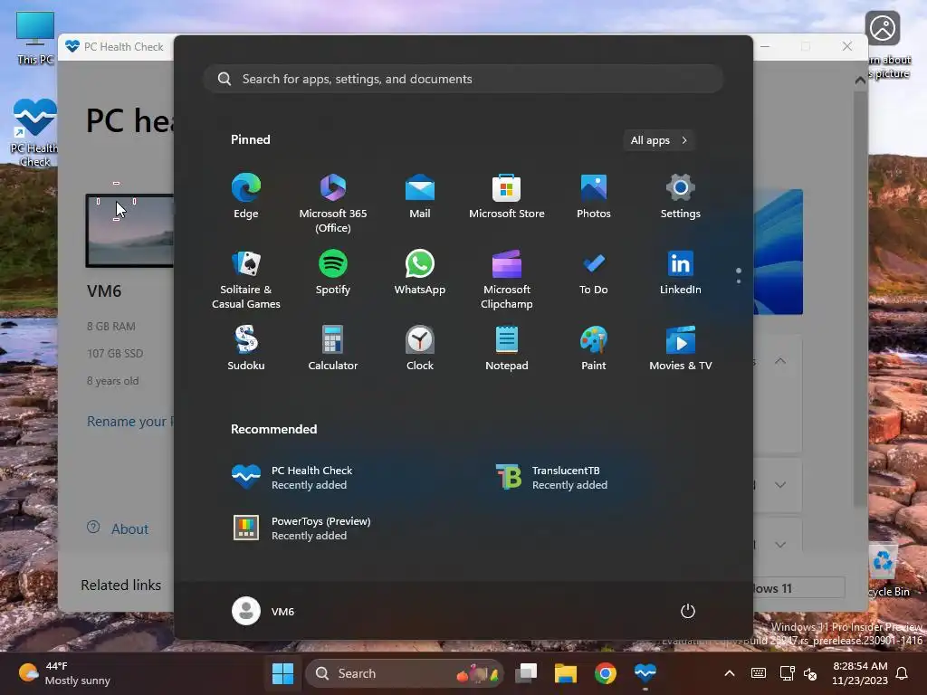Click the Windows Start button on taskbar
The image size is (927, 695).
pos(282,673)
